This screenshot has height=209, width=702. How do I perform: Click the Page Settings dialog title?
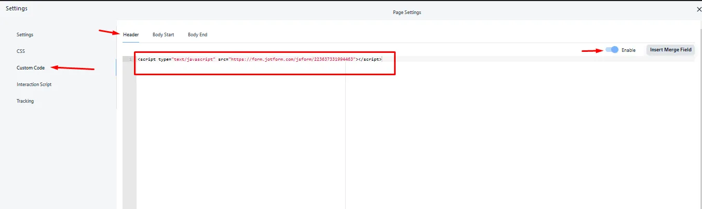(407, 12)
